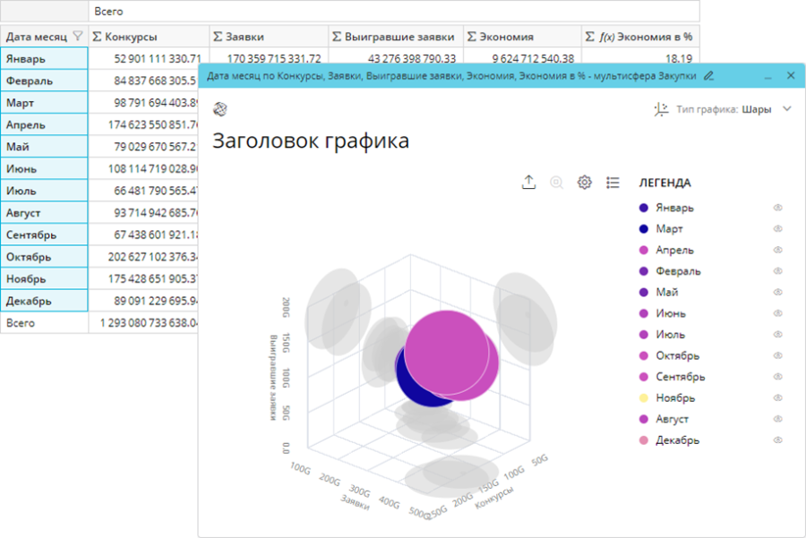
Task: Click the zoom reset magnifier icon
Action: (557, 183)
